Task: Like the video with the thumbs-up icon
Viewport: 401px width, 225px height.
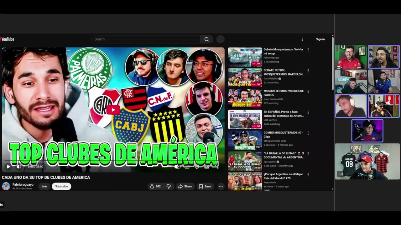Action: coord(155,186)
